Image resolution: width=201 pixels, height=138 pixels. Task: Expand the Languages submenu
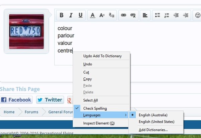(x=100, y=115)
